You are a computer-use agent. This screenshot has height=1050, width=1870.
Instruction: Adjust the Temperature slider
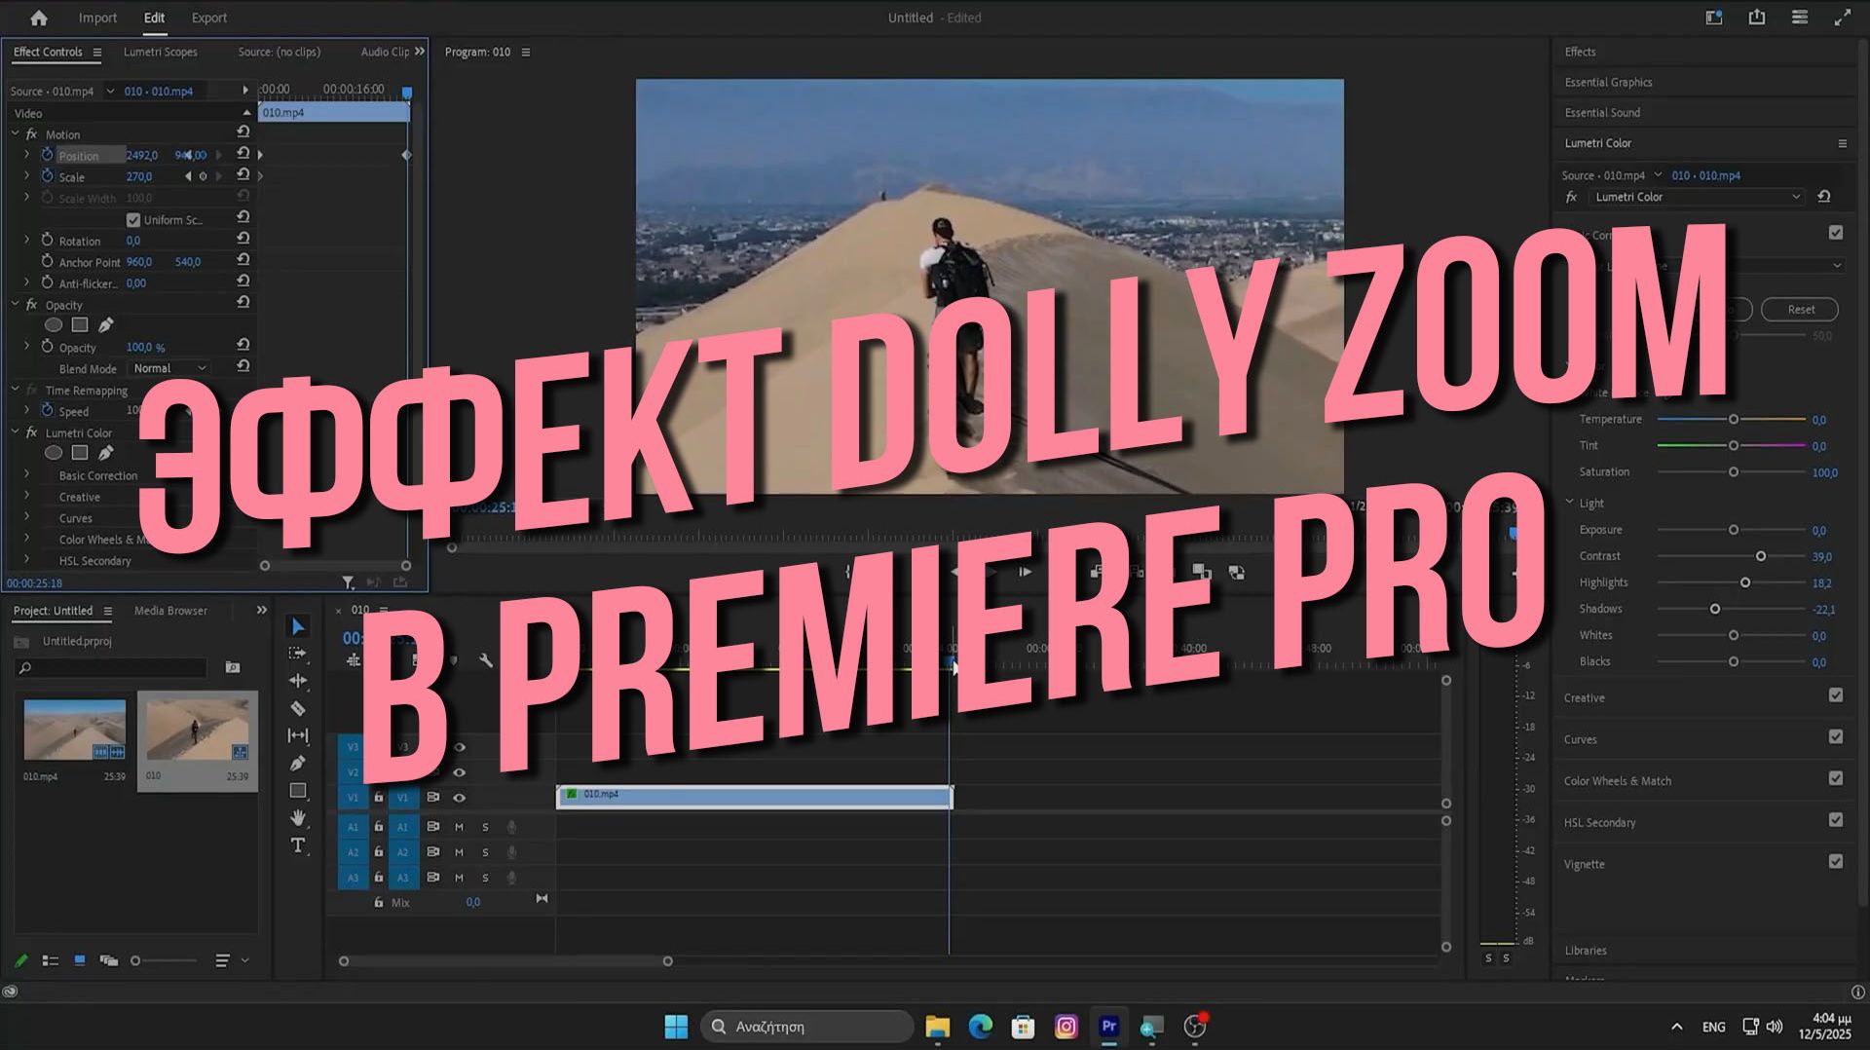1734,419
